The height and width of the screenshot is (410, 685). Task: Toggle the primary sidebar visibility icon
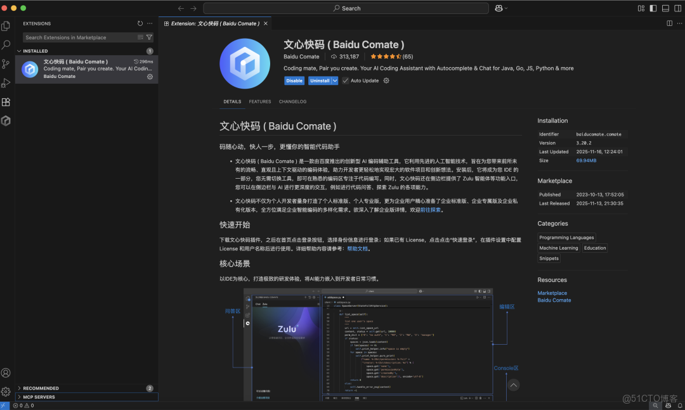[x=653, y=8]
